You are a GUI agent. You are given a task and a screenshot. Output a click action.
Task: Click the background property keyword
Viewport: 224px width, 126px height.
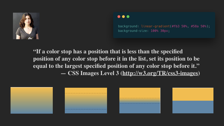pyautogui.click(x=128, y=26)
